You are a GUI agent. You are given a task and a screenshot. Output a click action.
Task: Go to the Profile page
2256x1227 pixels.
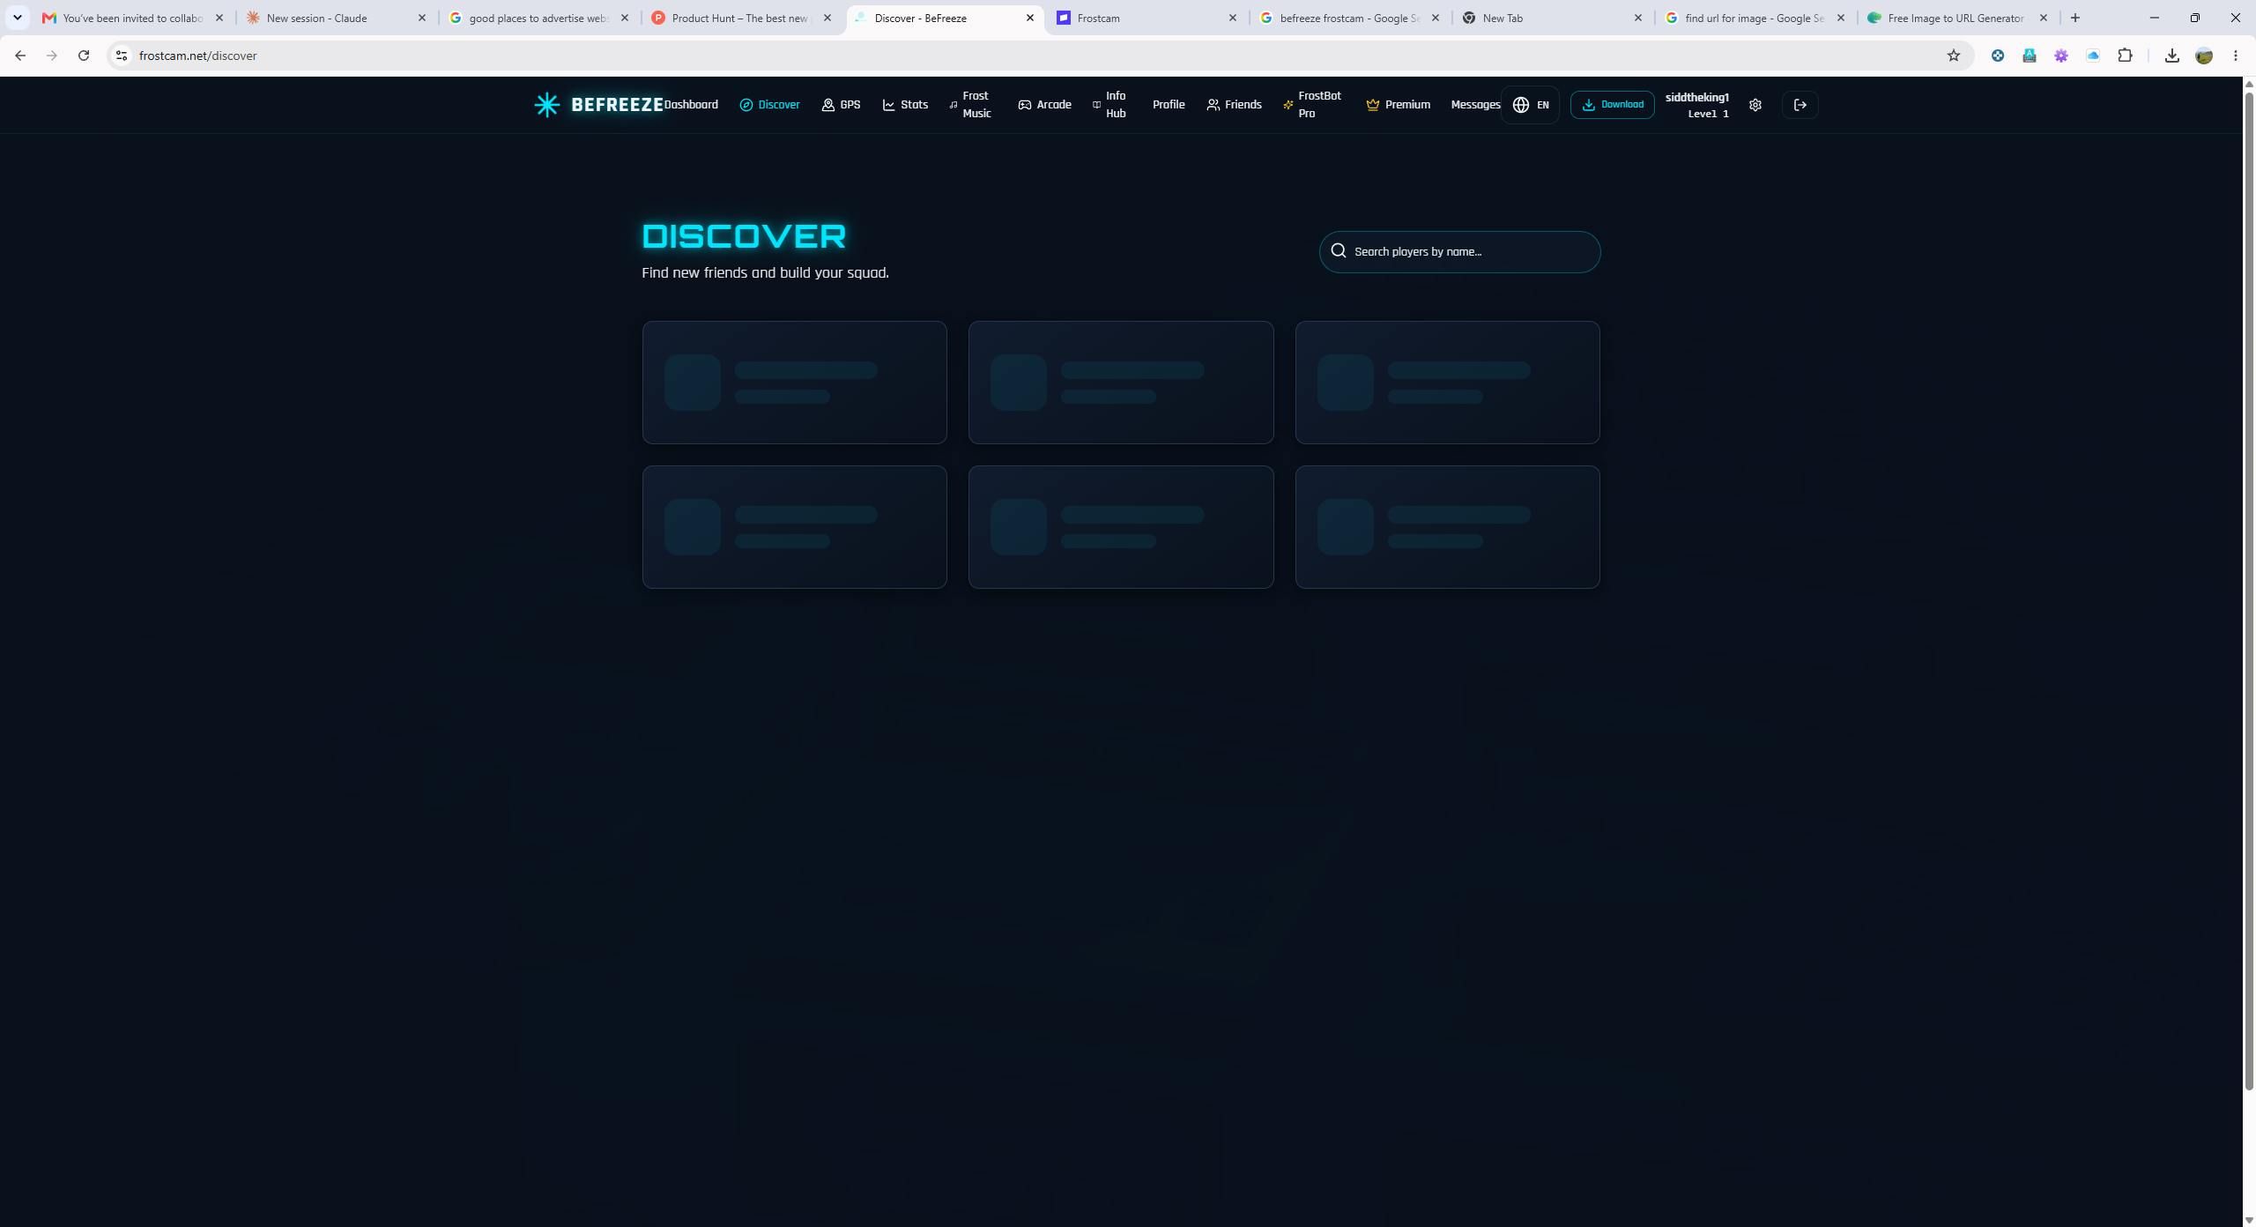pos(1168,105)
